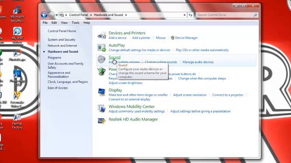Click the Windows Mobility Center icon
The image size is (291, 163).
(x=101, y=109)
